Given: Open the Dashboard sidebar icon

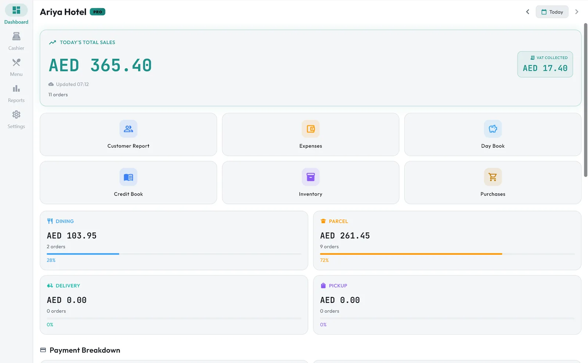Looking at the screenshot, I should point(16,10).
